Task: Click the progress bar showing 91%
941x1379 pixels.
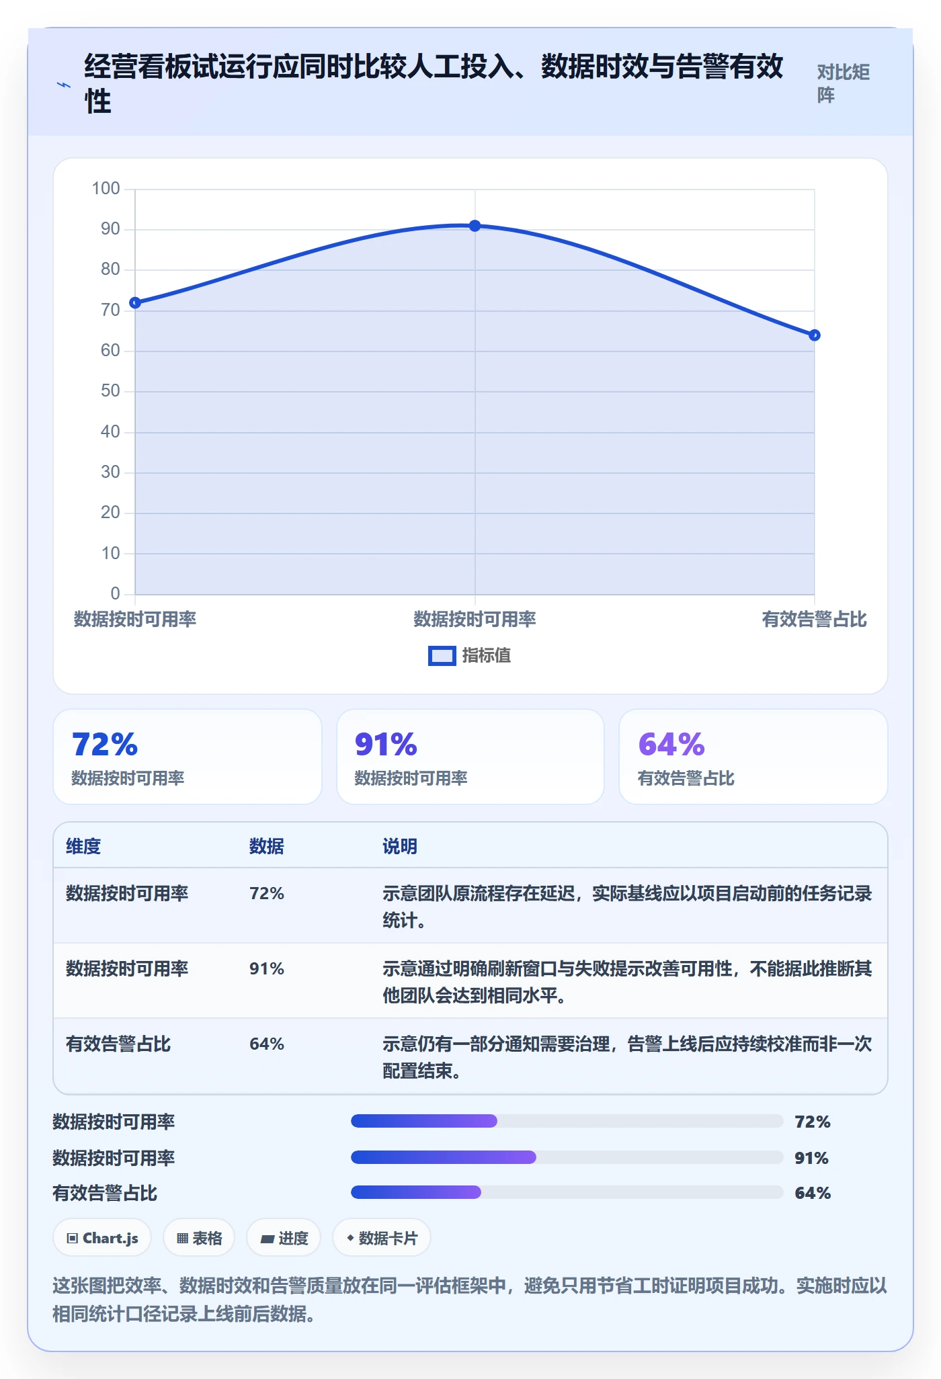Action: pos(567,1157)
